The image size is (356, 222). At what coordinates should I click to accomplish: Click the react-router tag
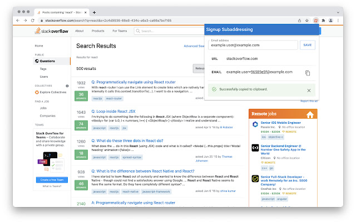coord(114,99)
